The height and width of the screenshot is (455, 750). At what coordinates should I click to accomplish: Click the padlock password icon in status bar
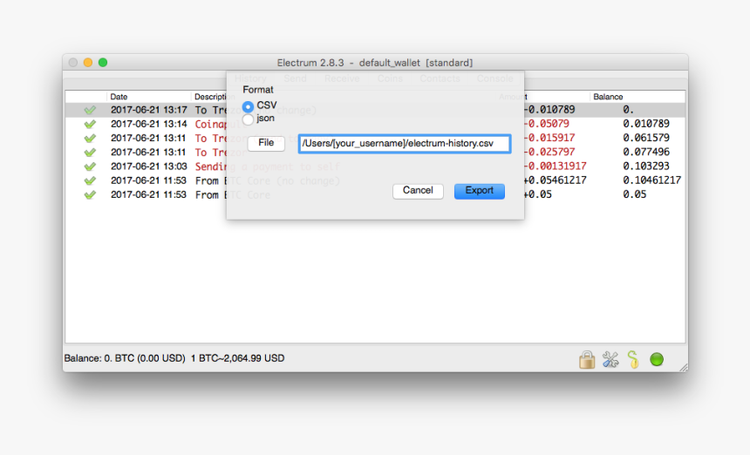coord(587,359)
